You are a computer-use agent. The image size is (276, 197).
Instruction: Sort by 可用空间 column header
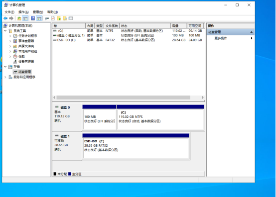(x=195, y=26)
